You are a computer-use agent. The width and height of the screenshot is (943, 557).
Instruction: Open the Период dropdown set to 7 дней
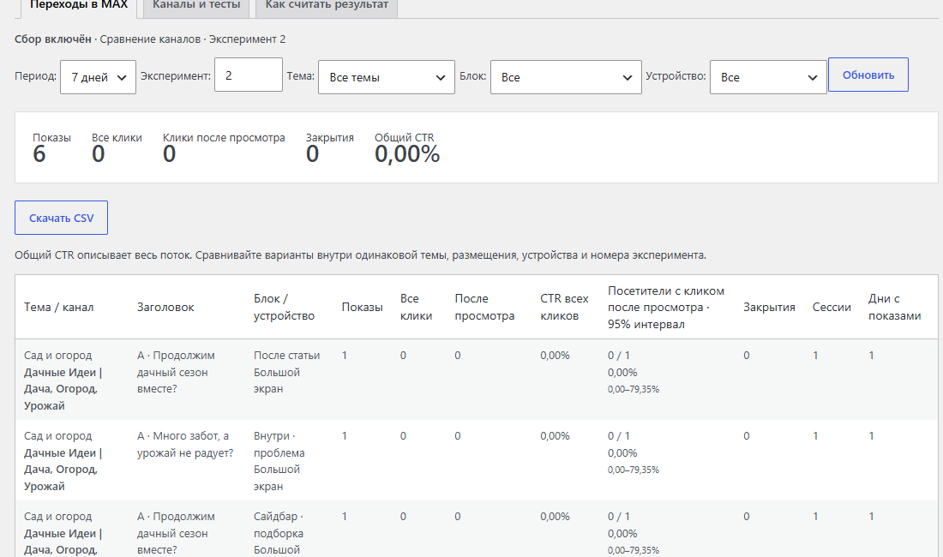coord(98,77)
